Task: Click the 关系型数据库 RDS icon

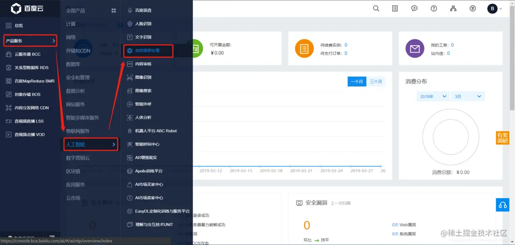Action: click(8, 68)
